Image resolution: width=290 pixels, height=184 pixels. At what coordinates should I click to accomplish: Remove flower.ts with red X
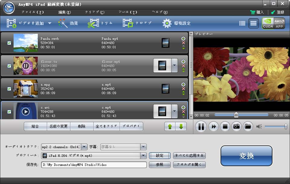(x=183, y=66)
